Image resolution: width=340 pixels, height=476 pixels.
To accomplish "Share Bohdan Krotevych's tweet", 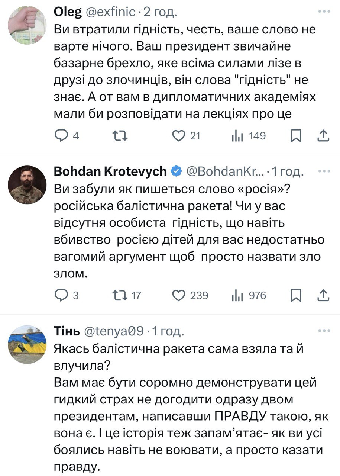I will (323, 295).
